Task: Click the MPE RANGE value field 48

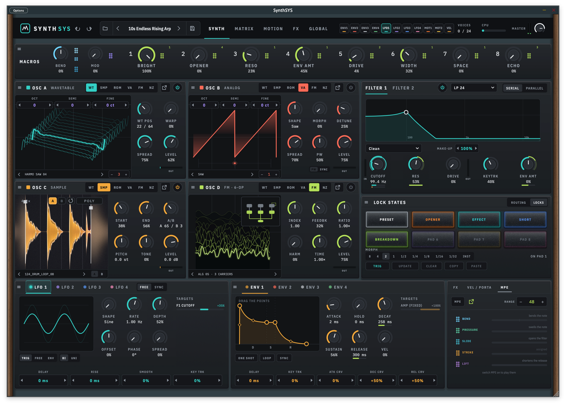Action: pyautogui.click(x=532, y=302)
